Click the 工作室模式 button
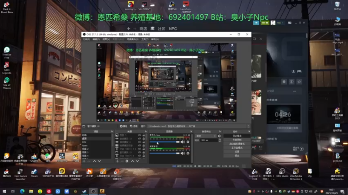The height and width of the screenshot is (195, 348). [x=237, y=148]
